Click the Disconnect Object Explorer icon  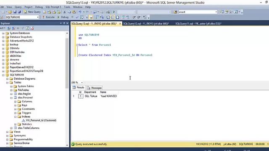(x=13, y=28)
